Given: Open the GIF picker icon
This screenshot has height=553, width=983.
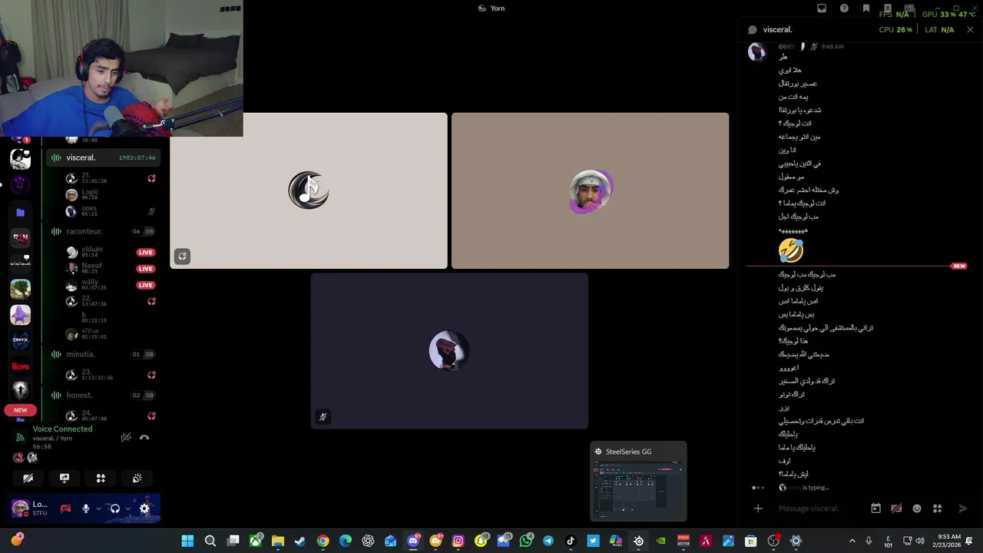Looking at the screenshot, I should pos(896,508).
